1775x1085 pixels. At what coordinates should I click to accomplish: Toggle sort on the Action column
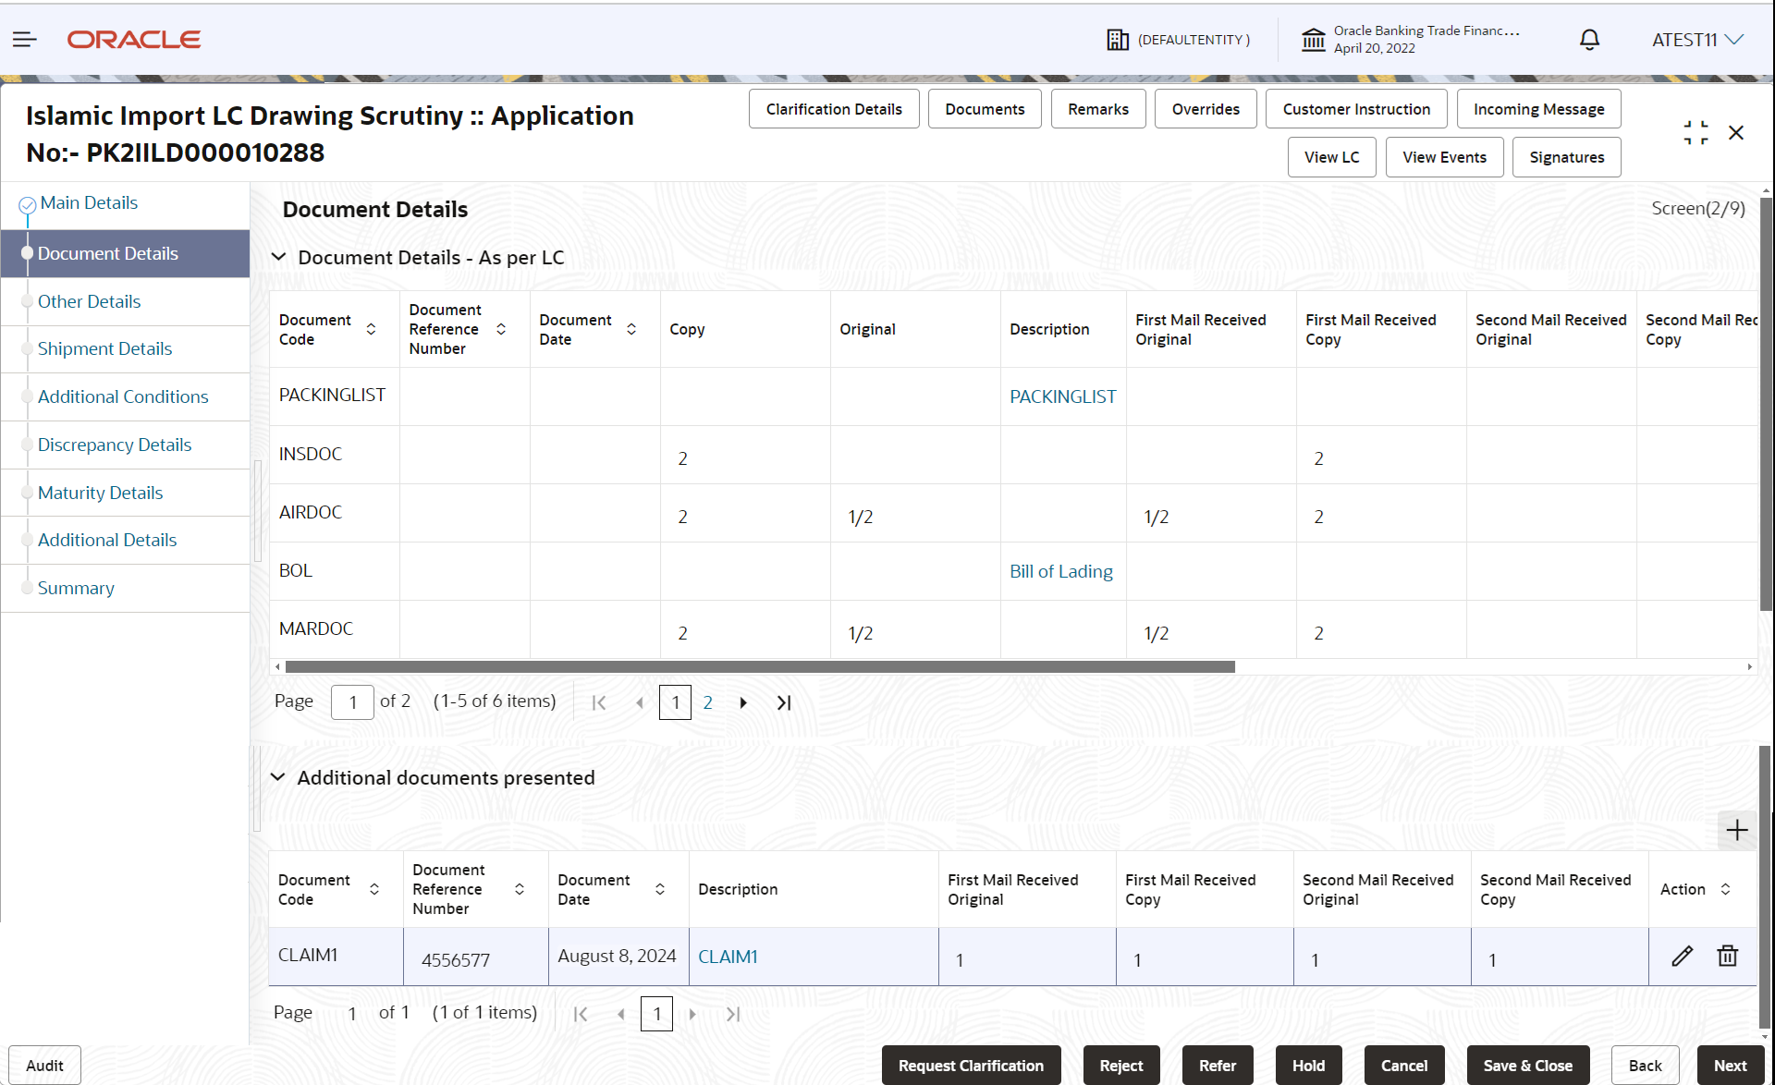[x=1727, y=888]
